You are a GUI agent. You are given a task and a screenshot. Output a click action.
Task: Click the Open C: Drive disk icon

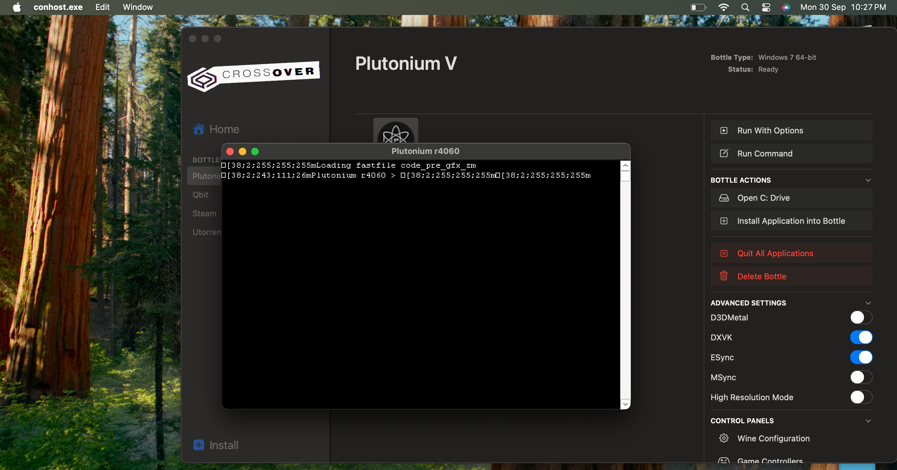(724, 198)
